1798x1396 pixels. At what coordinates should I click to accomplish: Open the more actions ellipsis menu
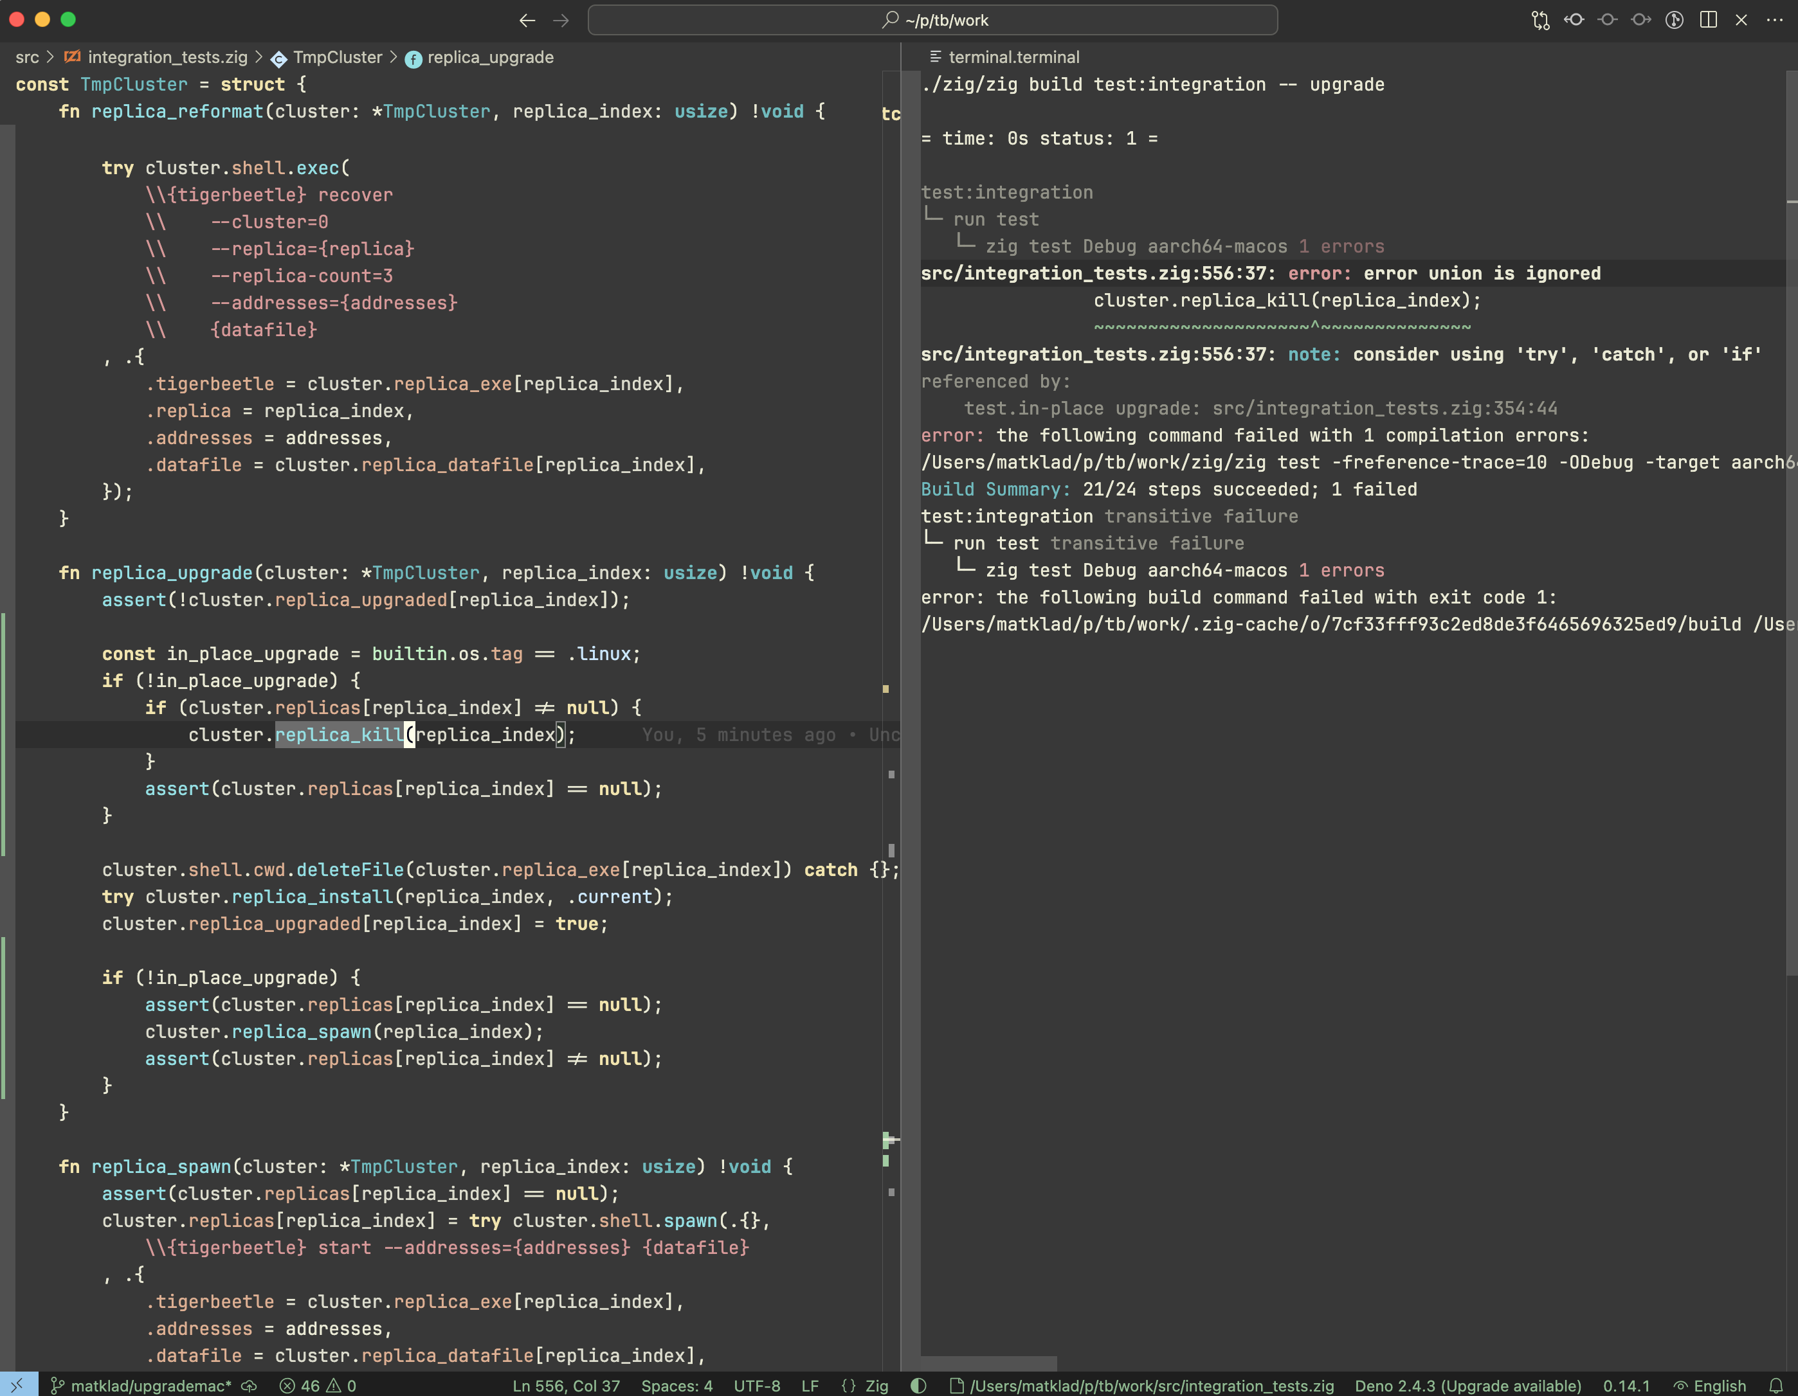coord(1775,20)
